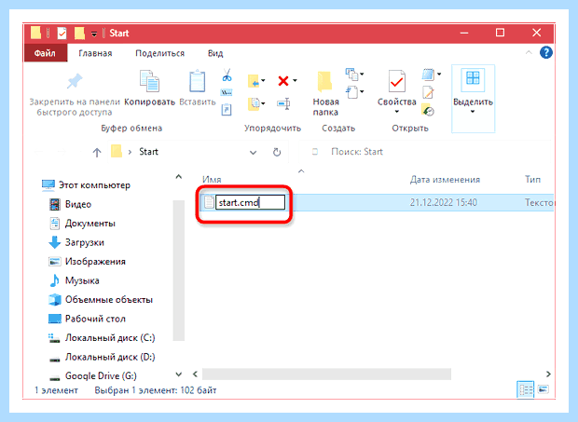
Task: Switch to large icons view in status bar
Action: click(544, 389)
